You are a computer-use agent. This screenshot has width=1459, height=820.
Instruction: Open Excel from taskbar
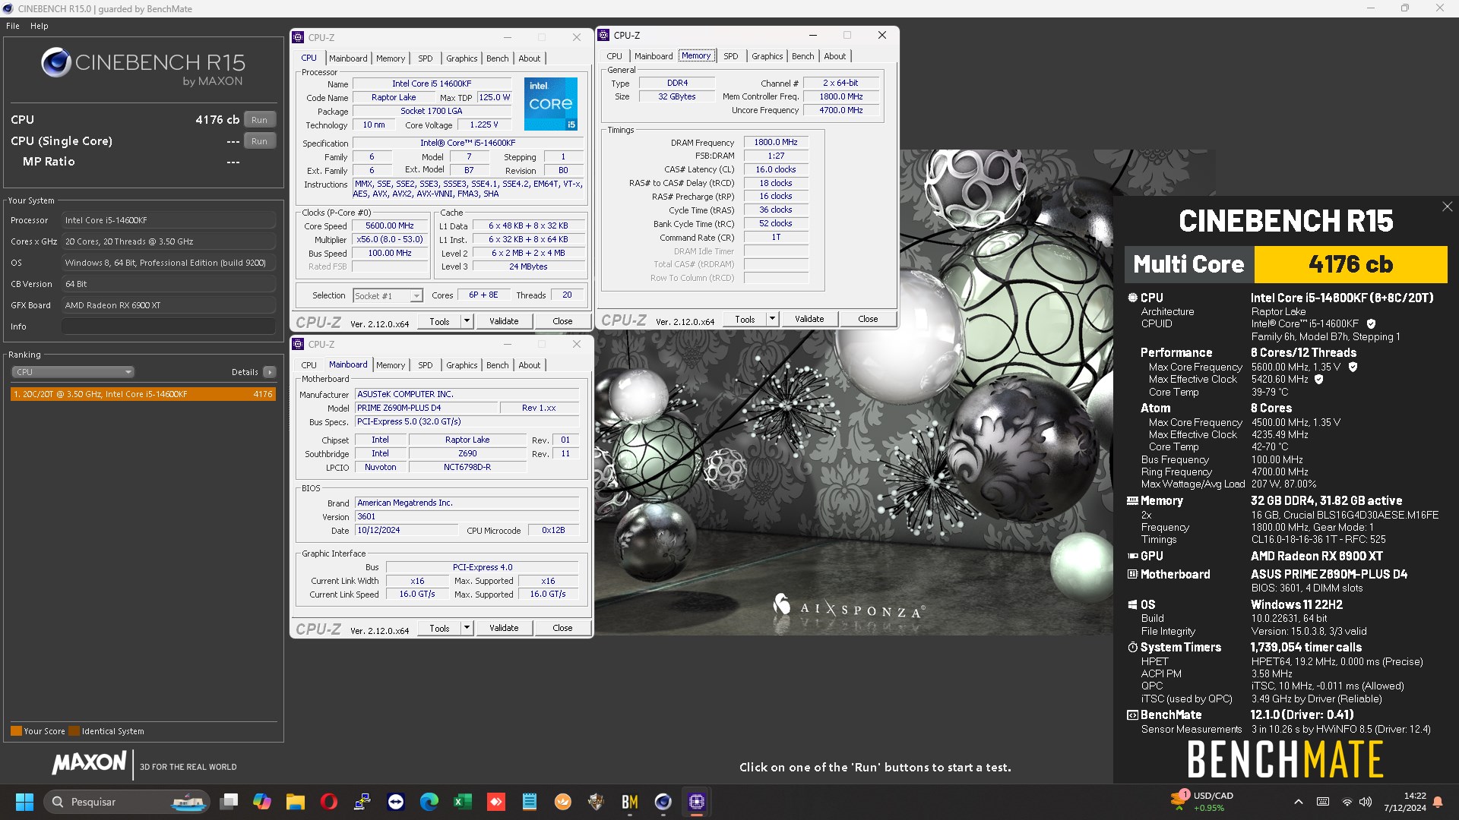point(463,802)
